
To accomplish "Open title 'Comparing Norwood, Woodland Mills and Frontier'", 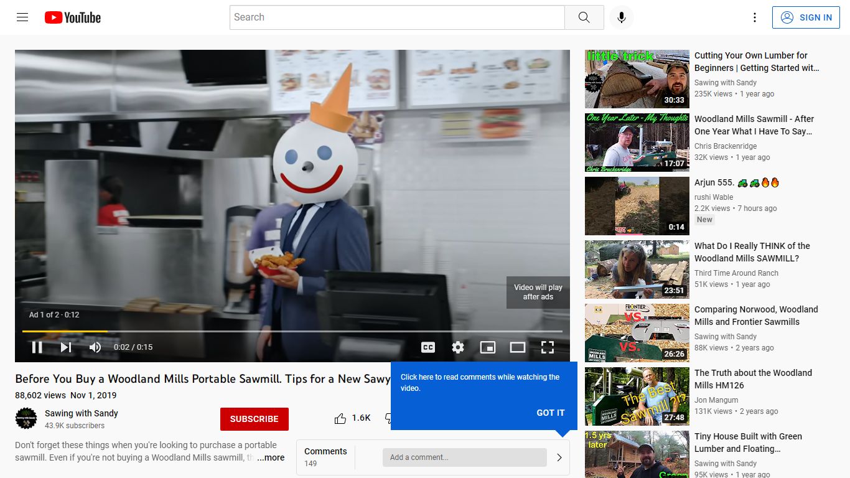I will [756, 316].
